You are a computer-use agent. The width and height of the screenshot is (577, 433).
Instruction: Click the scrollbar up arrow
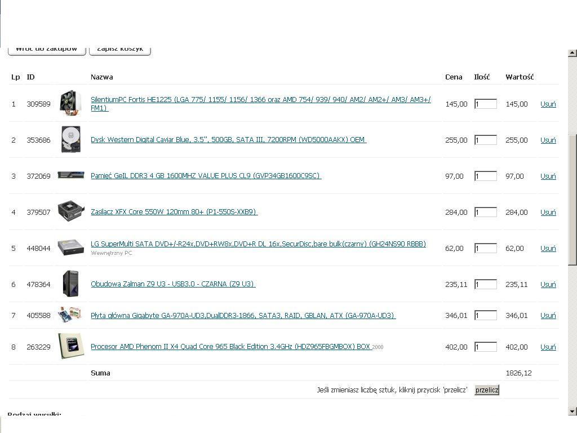click(572, 52)
